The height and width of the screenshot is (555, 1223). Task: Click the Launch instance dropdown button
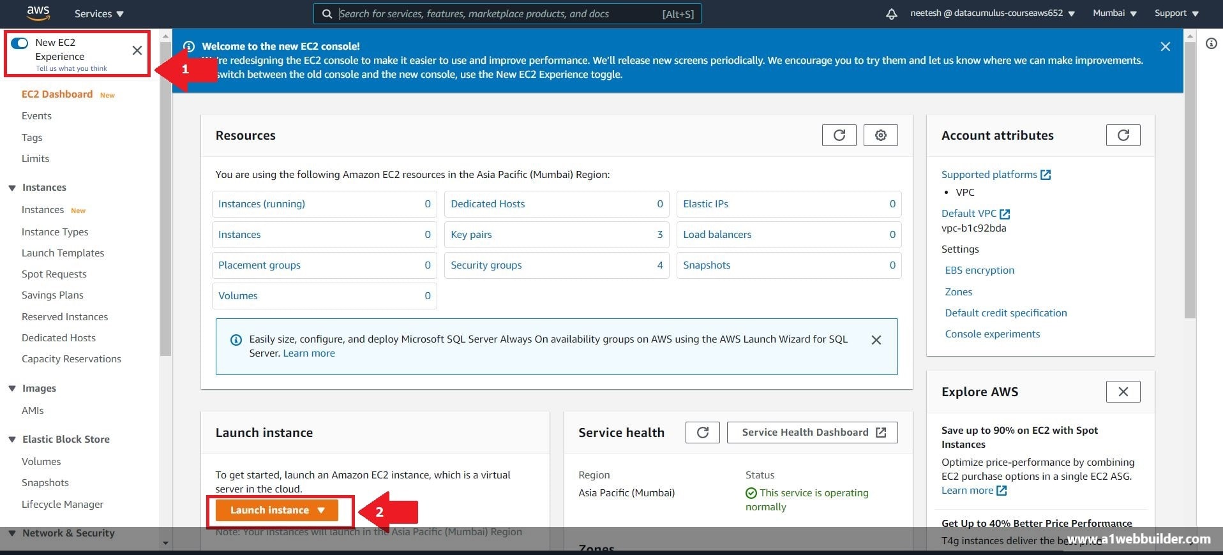click(x=277, y=510)
